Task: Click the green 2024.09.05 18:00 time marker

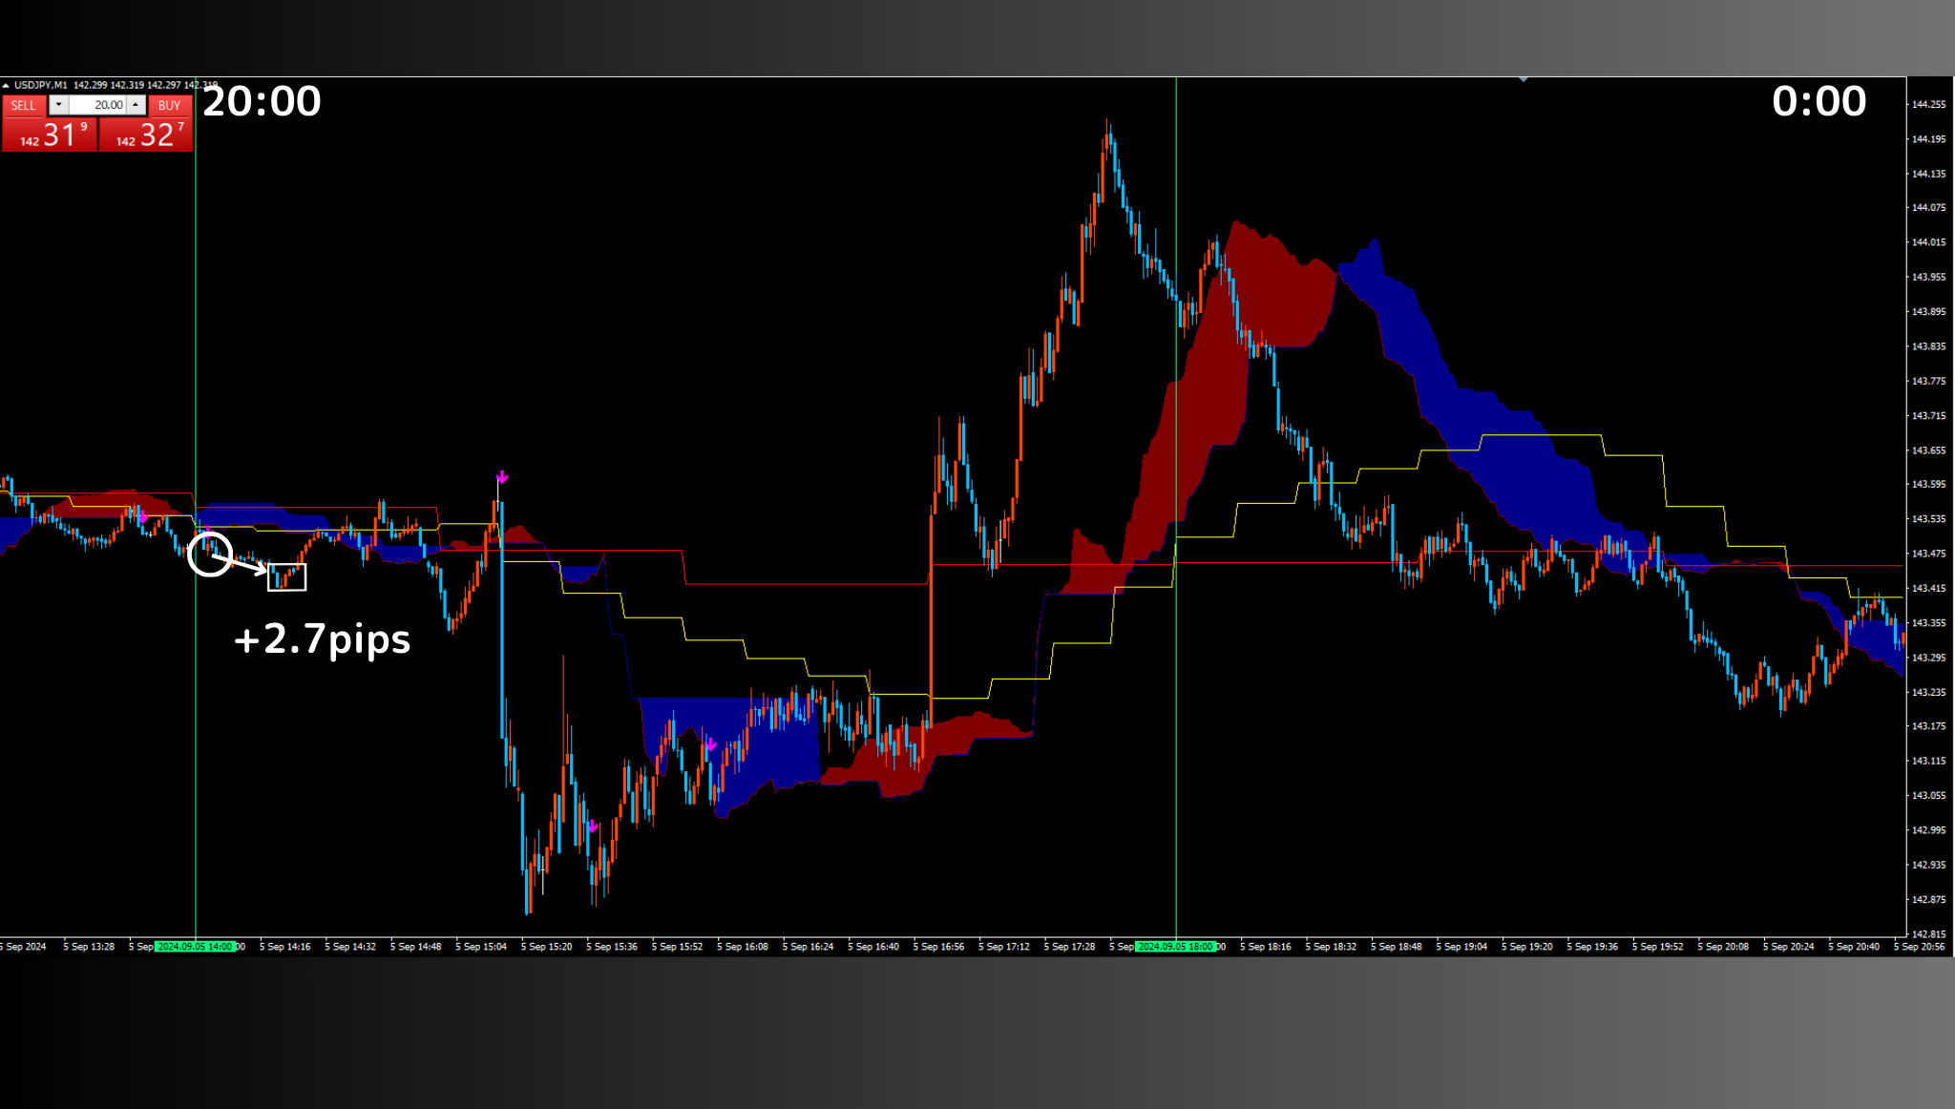Action: [1175, 947]
